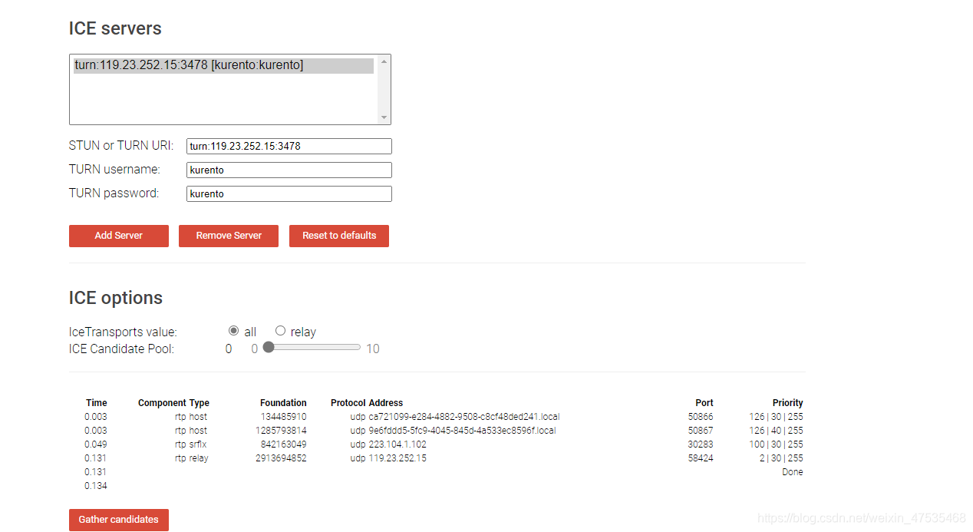
Task: Click port value 50866
Action: point(701,417)
